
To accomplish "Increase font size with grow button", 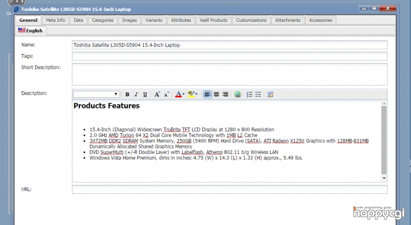I will [157, 95].
